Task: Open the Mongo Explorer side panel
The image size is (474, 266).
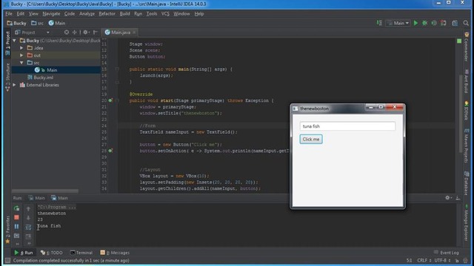Action: (x=467, y=223)
